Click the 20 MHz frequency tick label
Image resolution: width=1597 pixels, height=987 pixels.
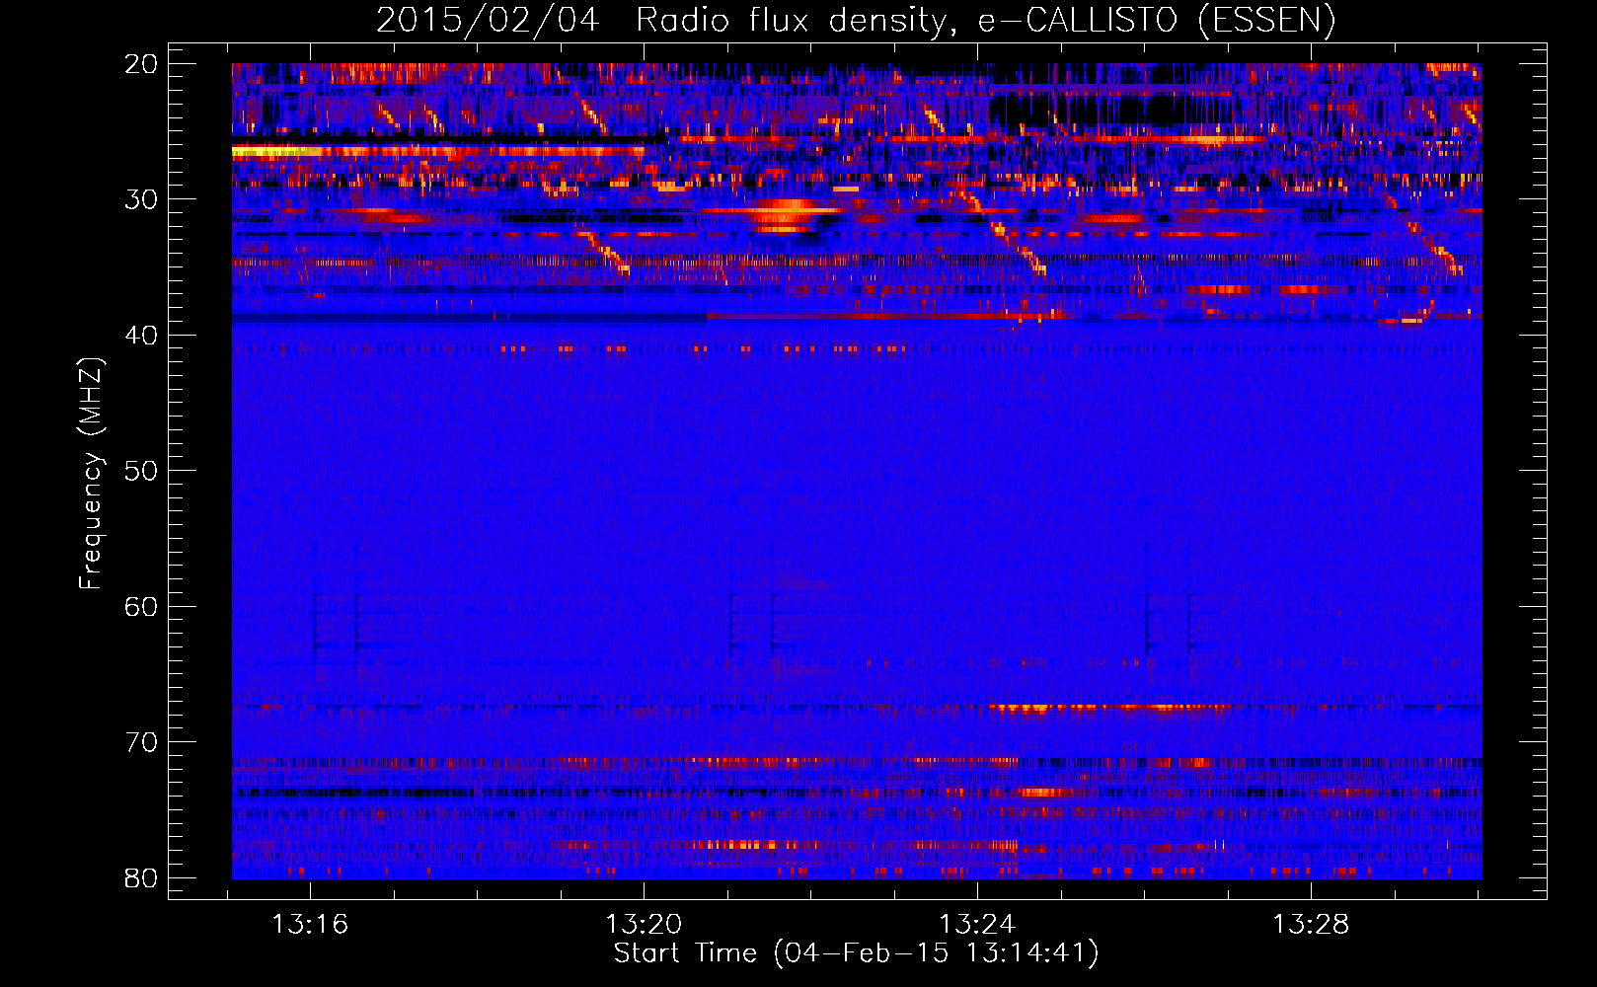(x=141, y=64)
